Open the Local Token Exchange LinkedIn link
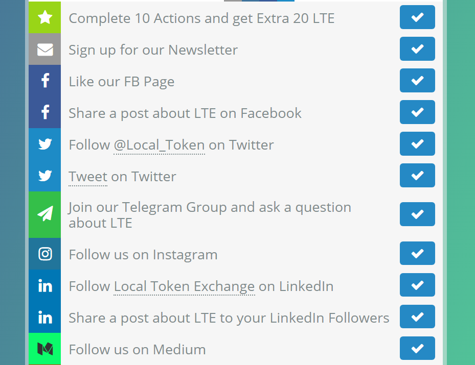This screenshot has height=365, width=475. point(184,286)
